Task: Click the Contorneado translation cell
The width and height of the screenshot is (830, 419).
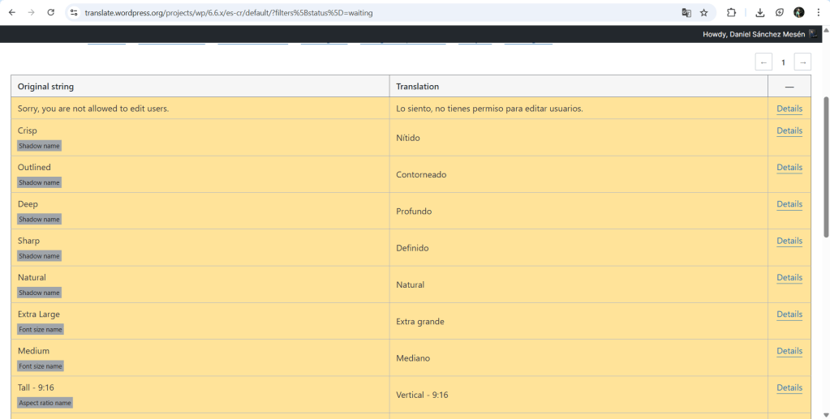Action: pyautogui.click(x=421, y=175)
